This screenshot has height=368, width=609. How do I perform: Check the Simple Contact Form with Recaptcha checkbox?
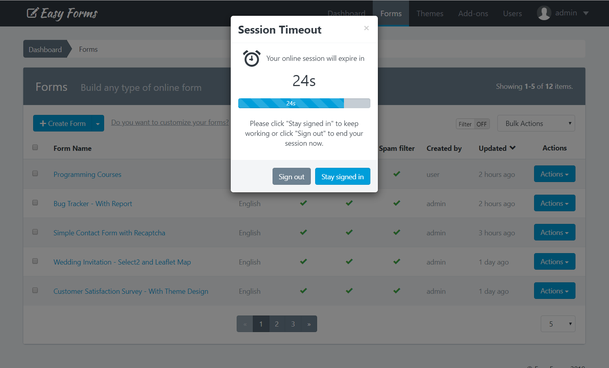[x=35, y=232]
